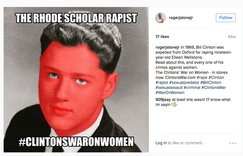
Task: Click the 17 likes count
Action: pos(162,37)
